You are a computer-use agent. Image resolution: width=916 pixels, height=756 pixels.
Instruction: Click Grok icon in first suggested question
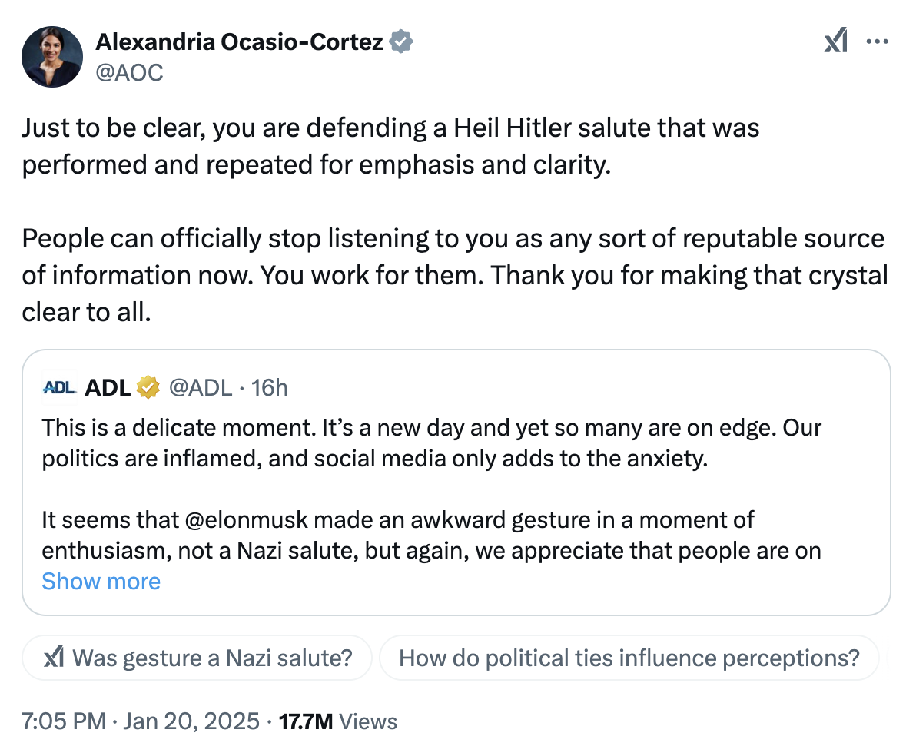(54, 658)
